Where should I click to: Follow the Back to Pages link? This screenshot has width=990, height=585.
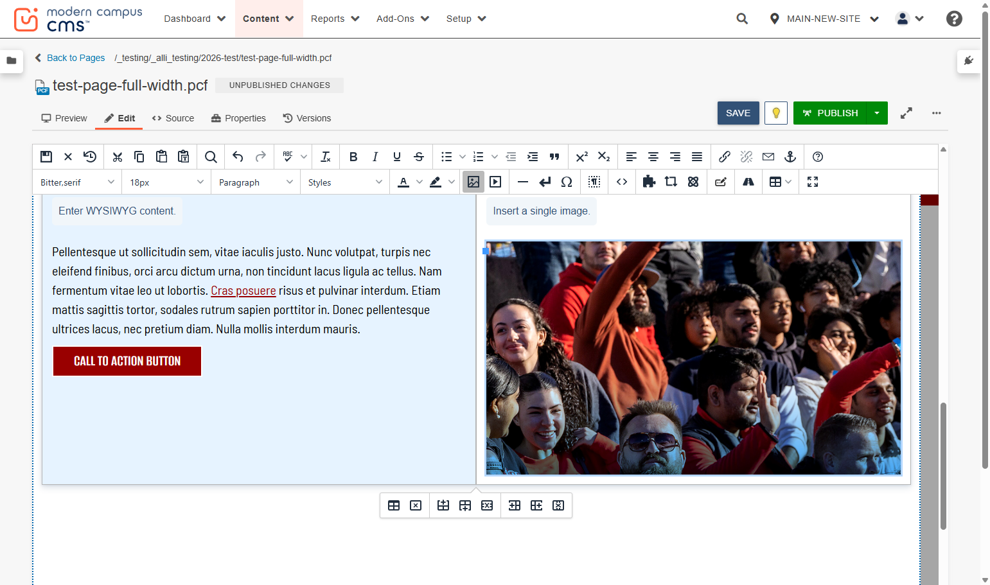click(70, 58)
